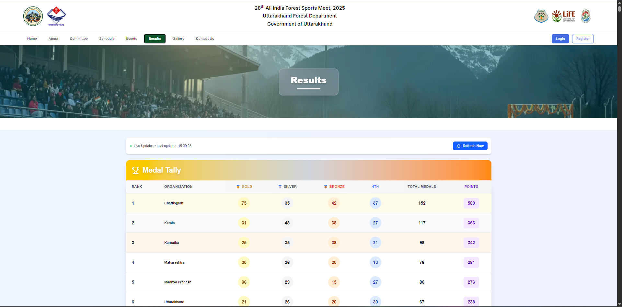Click the silver medal icon in column header

[x=280, y=187]
